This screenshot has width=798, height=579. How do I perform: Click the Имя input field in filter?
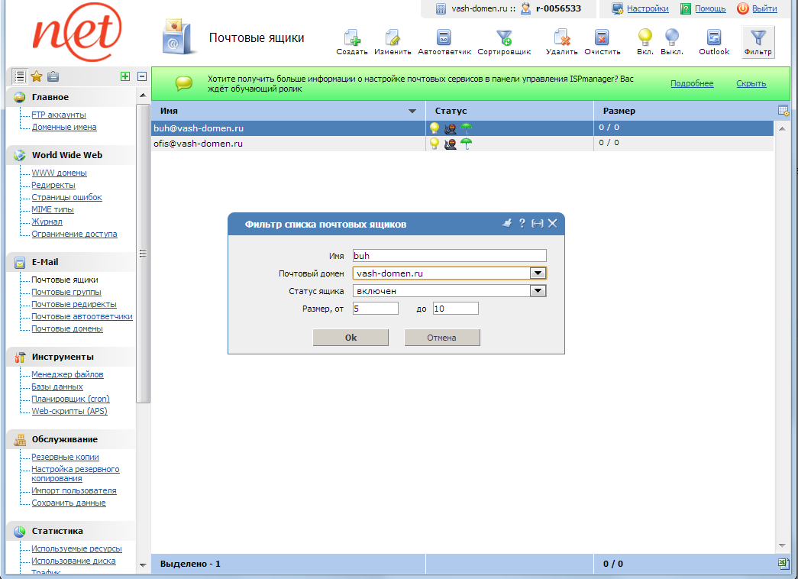pyautogui.click(x=449, y=256)
